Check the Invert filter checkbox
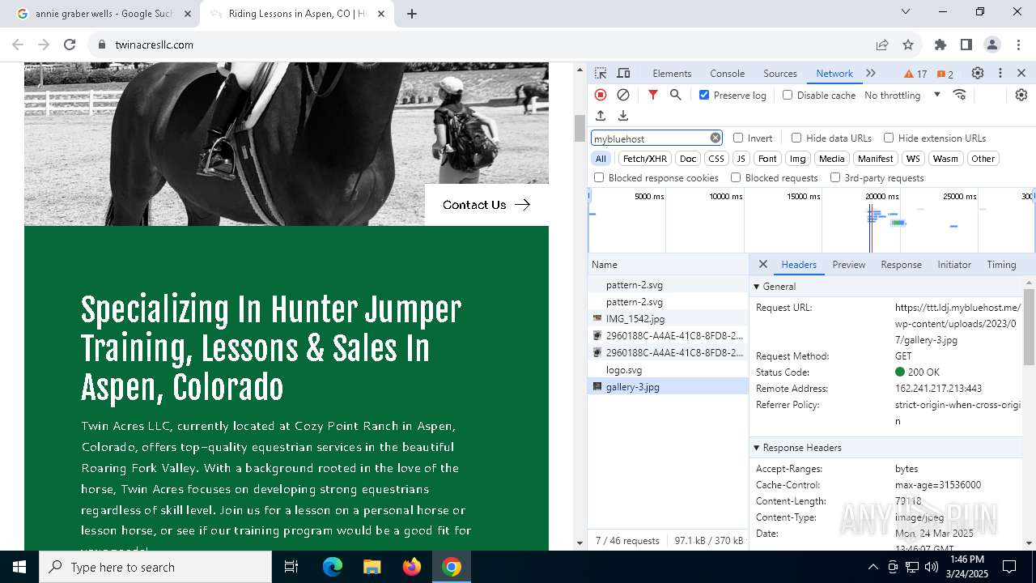This screenshot has width=1036, height=583. coord(738,138)
